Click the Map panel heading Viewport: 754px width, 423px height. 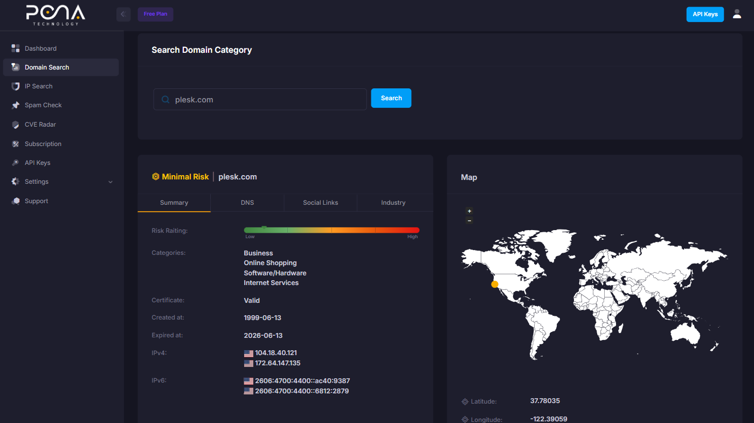469,177
